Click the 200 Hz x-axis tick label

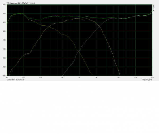point(40,78)
